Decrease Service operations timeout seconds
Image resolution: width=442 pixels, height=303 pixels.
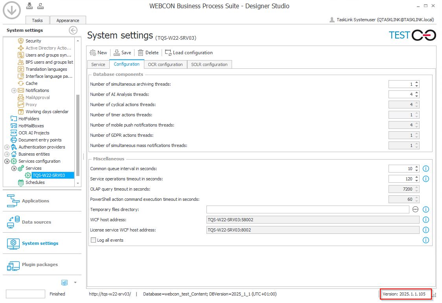(416, 180)
